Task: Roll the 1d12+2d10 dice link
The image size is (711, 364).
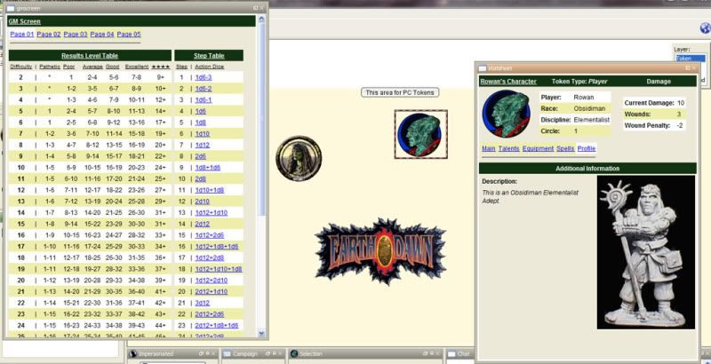Action: 212,281
